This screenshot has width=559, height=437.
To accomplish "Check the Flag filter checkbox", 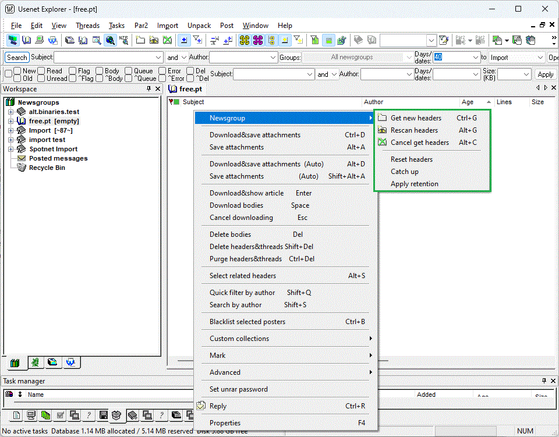I will click(x=72, y=71).
